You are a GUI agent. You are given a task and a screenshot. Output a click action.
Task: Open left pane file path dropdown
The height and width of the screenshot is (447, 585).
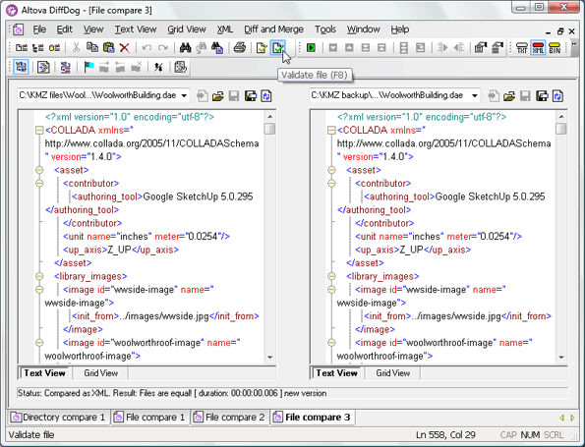point(184,96)
